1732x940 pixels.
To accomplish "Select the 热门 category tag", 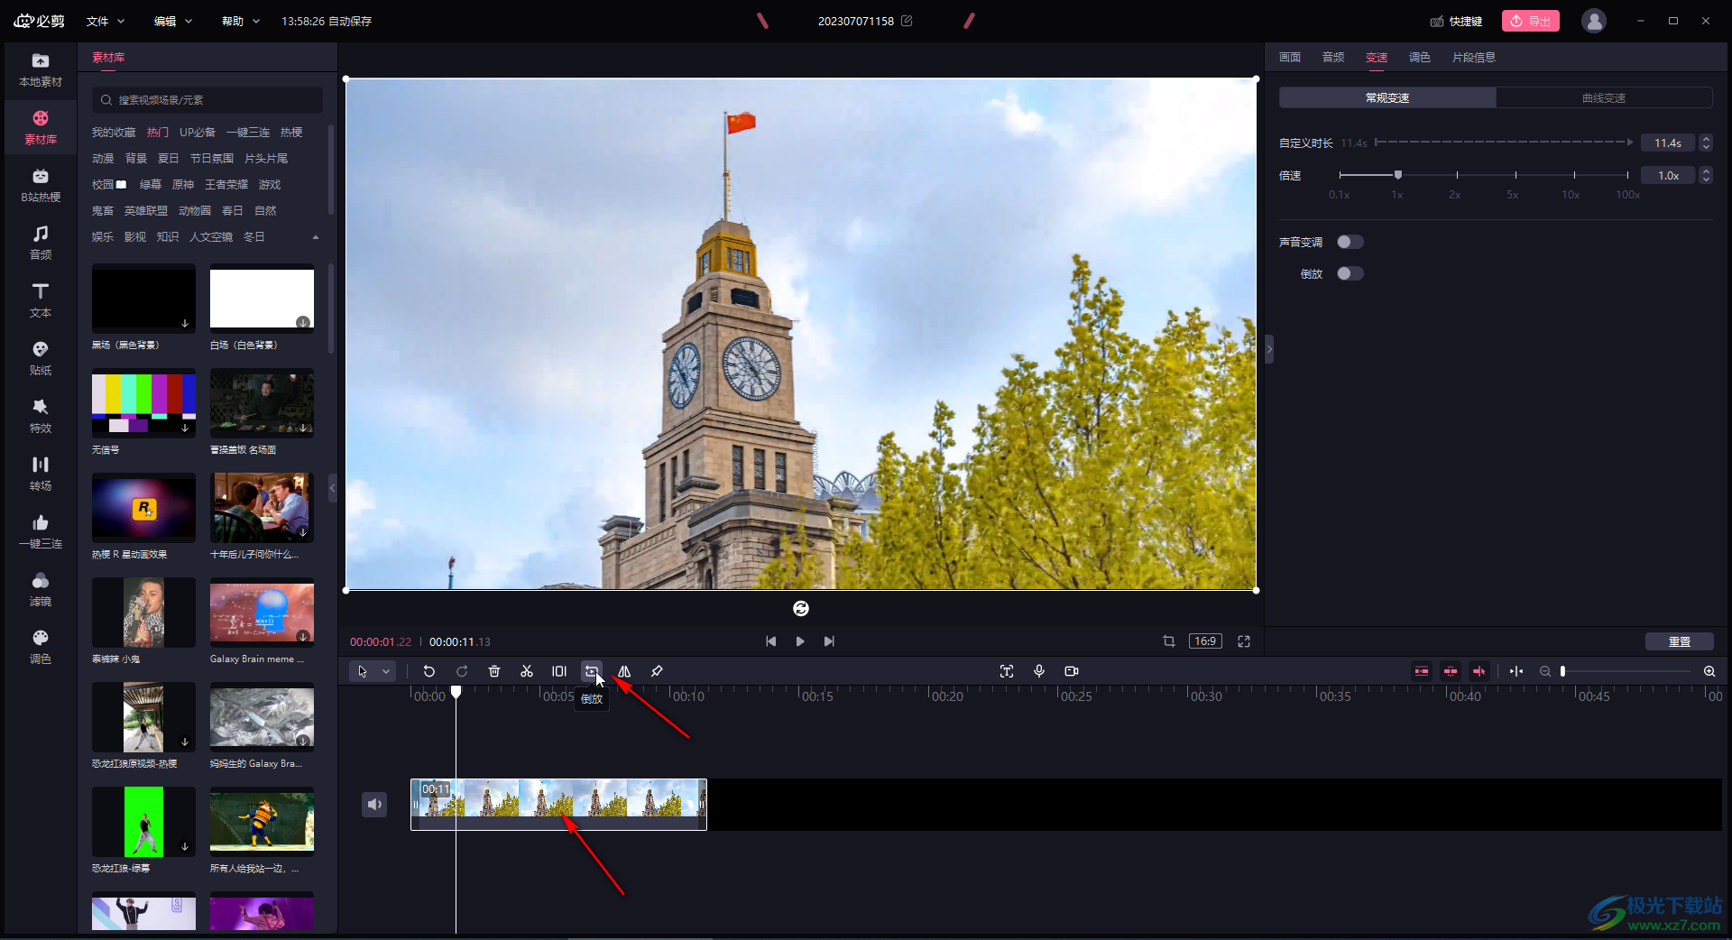I will (158, 133).
